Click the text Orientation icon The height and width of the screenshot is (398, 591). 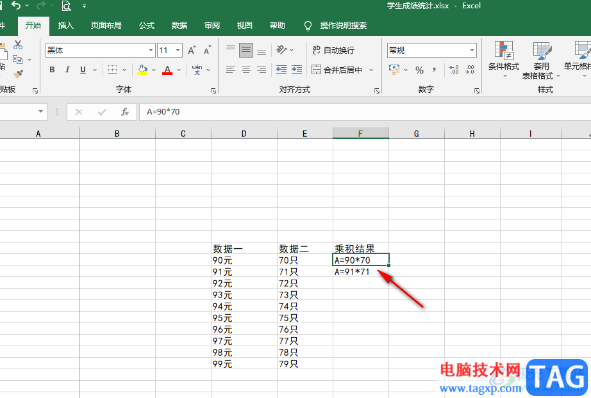(281, 50)
